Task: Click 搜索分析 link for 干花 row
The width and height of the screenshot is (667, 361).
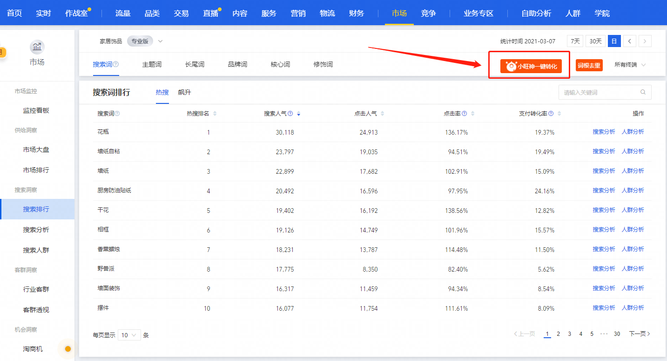Action: (604, 210)
